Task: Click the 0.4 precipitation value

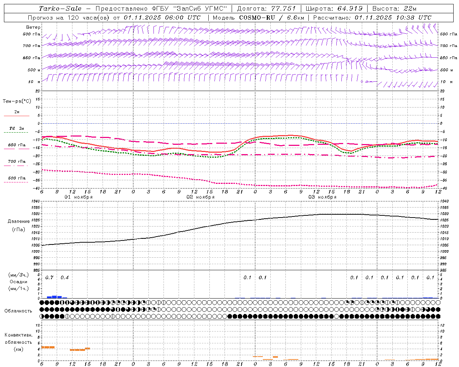Action: click(x=65, y=278)
